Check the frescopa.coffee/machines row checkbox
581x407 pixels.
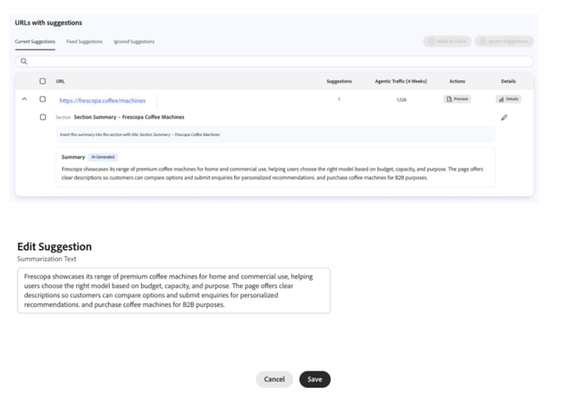click(43, 99)
